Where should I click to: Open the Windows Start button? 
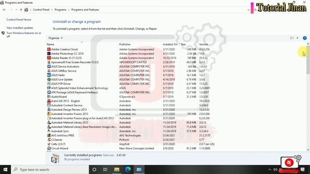pos(5,170)
